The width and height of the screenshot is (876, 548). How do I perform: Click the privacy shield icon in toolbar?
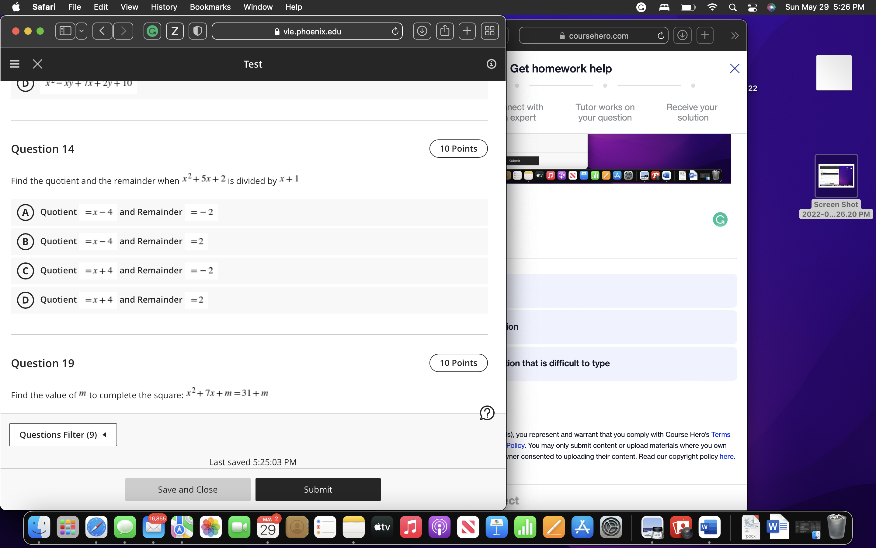tap(197, 31)
